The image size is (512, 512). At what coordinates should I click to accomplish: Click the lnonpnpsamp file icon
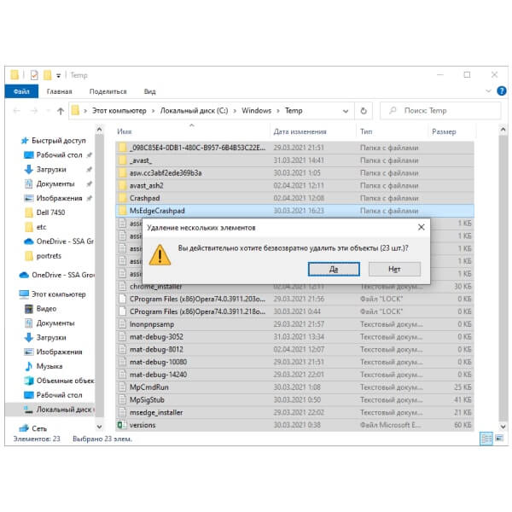(x=122, y=324)
